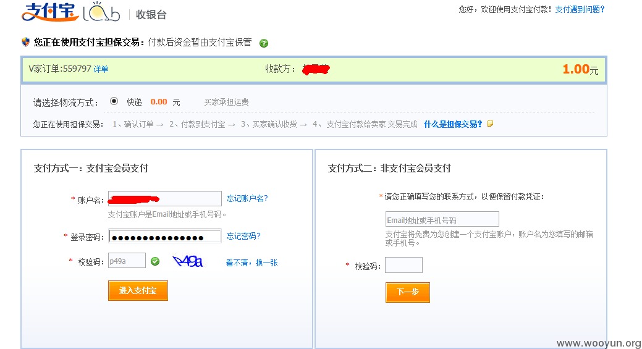Click the 收款方 label

(280, 69)
